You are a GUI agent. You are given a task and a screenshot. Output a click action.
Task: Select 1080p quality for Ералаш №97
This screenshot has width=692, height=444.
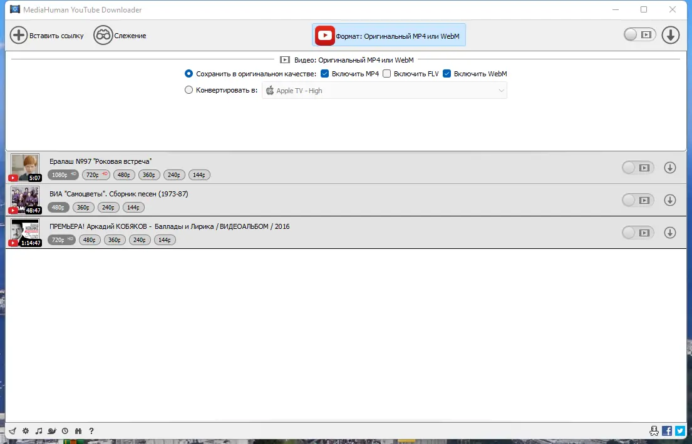[63, 175]
